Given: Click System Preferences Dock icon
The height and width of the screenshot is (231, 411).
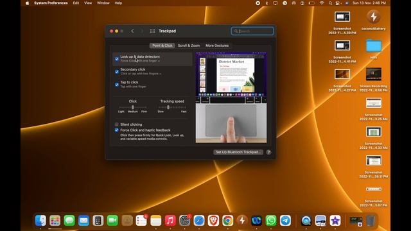Looking at the screenshot, I should pyautogui.click(x=184, y=221).
